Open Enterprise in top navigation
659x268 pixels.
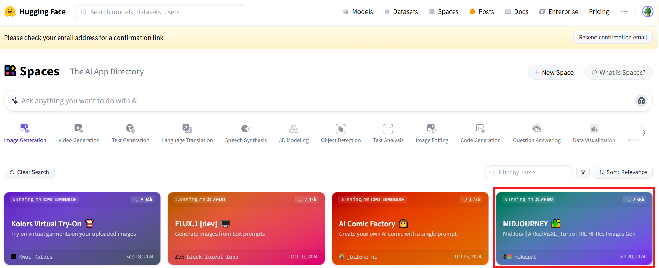tap(559, 12)
